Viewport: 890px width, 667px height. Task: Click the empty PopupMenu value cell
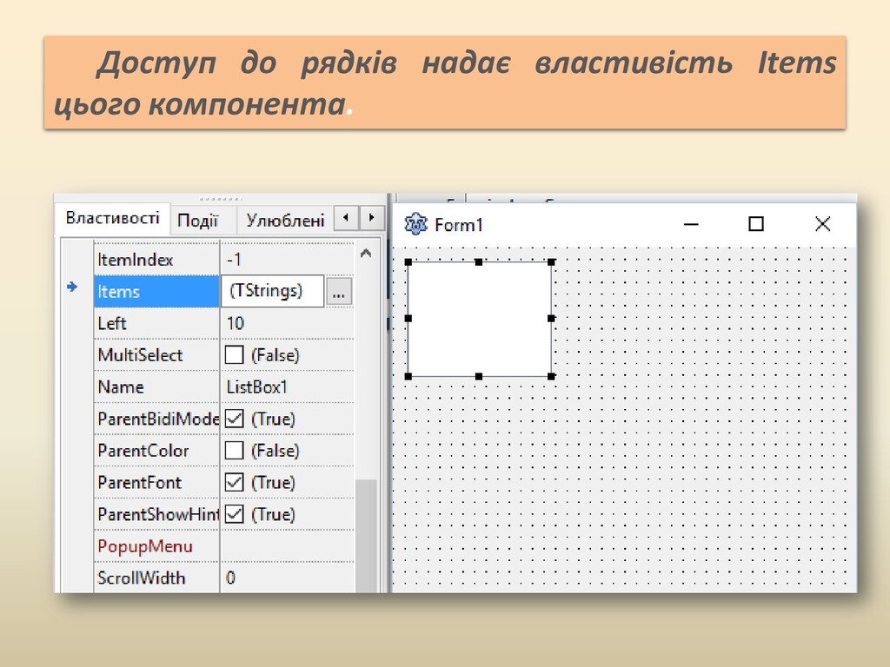point(287,546)
